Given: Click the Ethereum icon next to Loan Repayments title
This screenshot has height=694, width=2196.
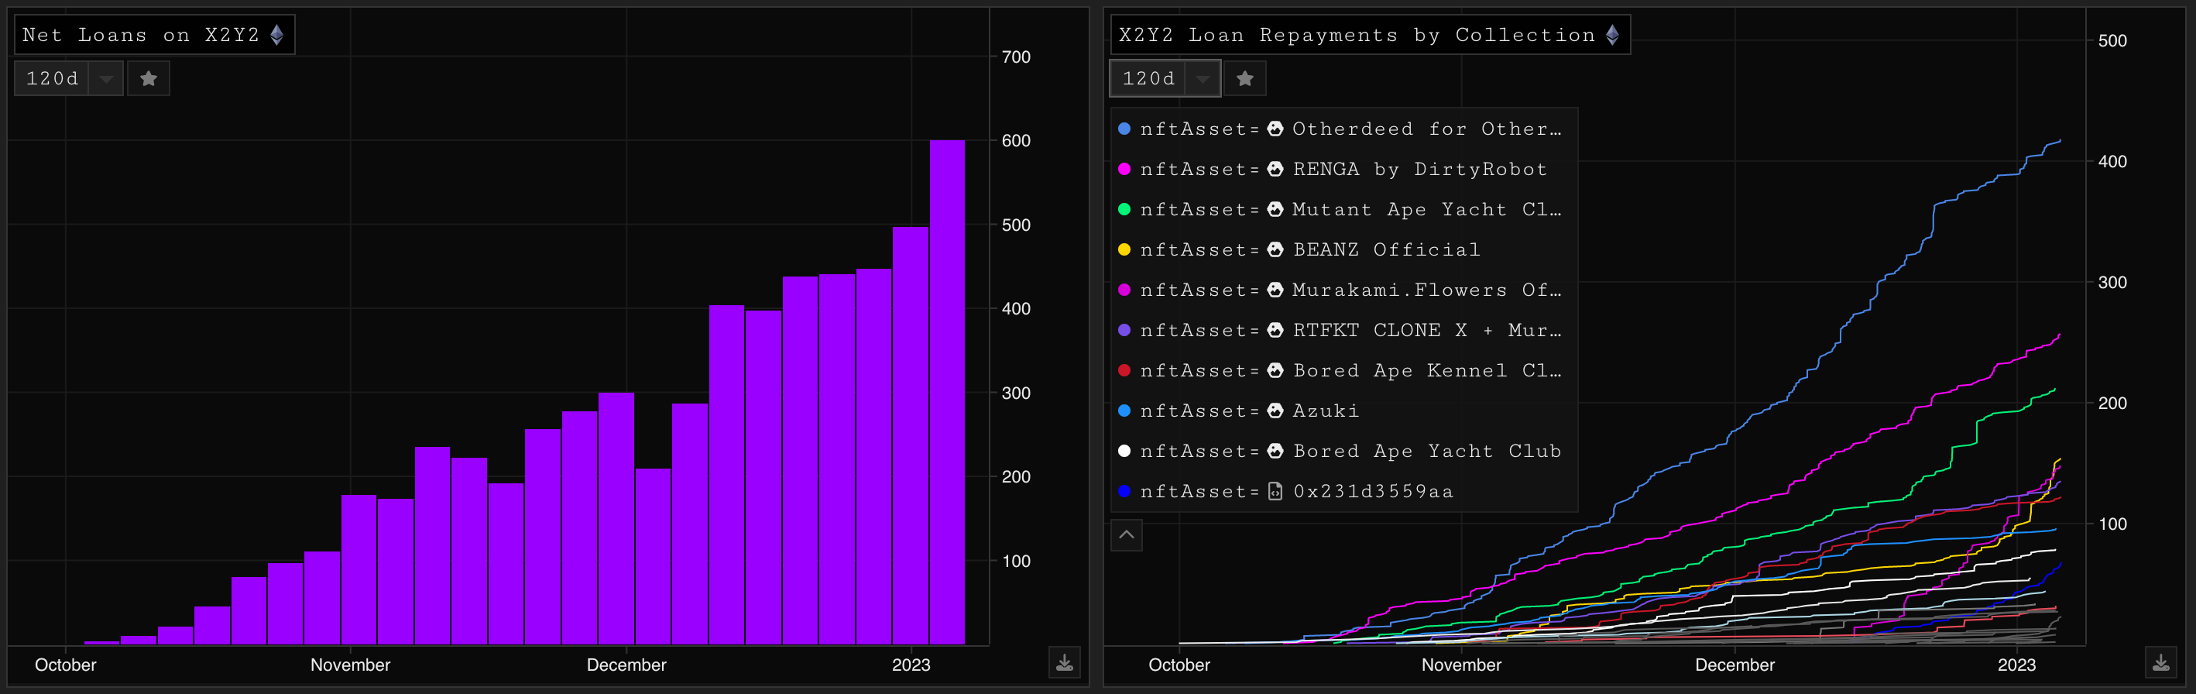Looking at the screenshot, I should [x=1612, y=35].
